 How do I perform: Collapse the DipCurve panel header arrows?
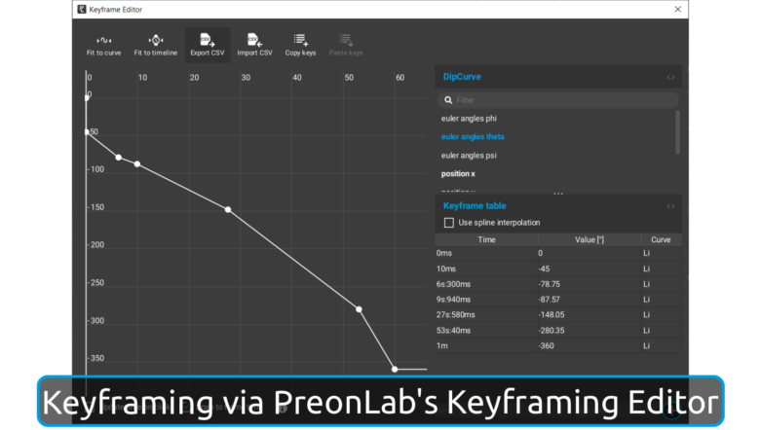coord(670,77)
